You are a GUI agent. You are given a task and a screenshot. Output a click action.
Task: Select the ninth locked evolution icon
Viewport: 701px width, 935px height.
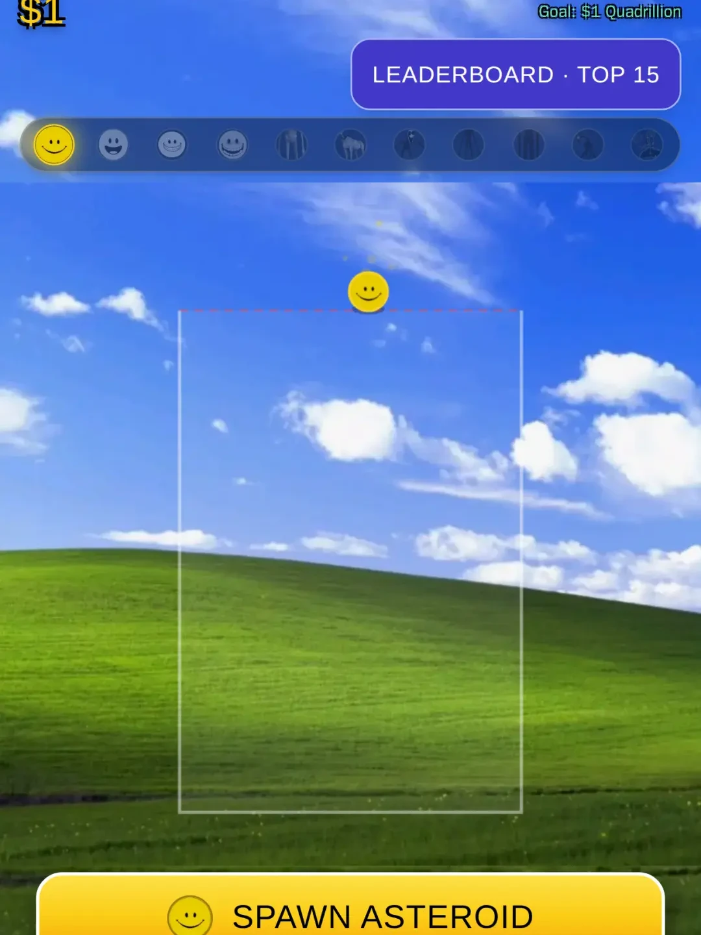[x=529, y=145]
